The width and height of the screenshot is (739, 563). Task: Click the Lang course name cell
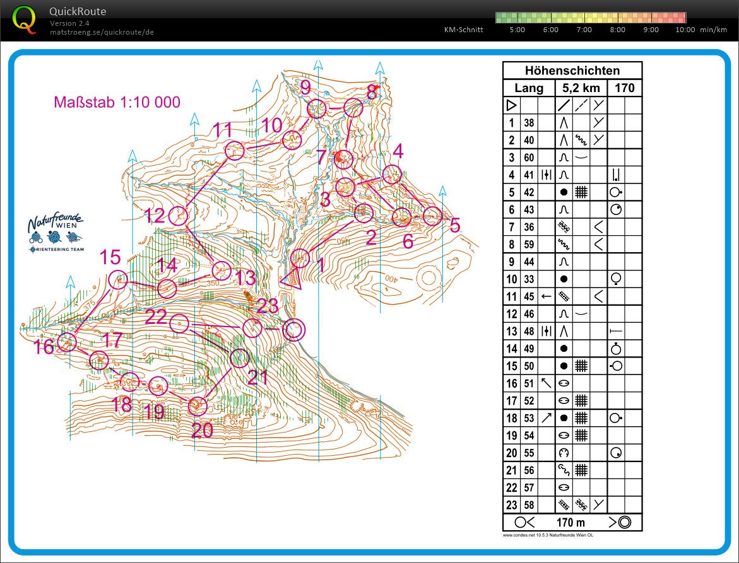(x=529, y=88)
